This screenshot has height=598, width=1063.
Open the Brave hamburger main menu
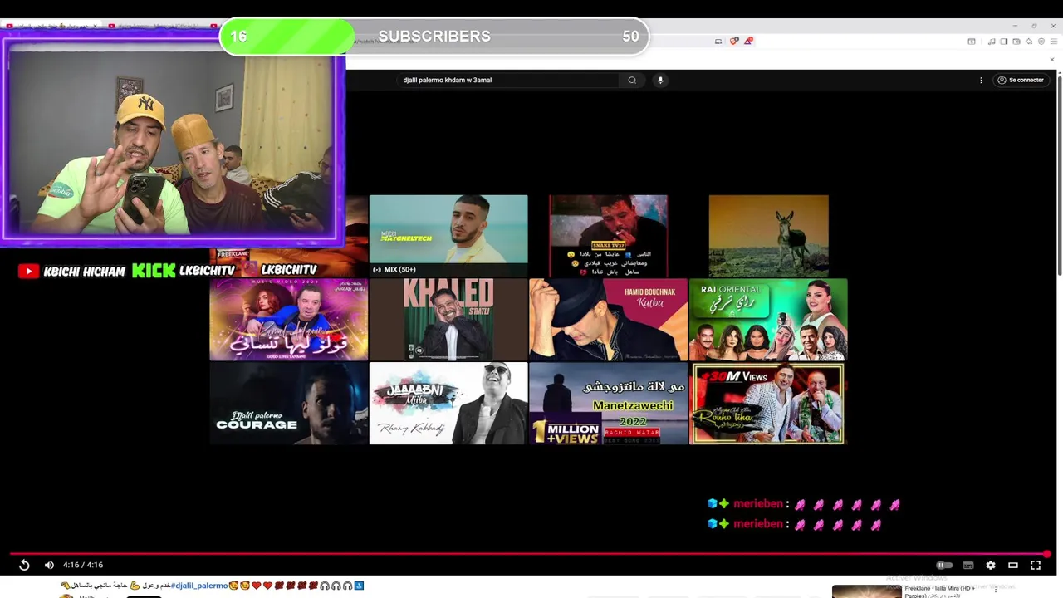point(1052,42)
